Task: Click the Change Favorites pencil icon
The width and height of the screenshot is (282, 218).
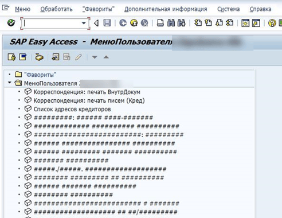Action: click(x=79, y=57)
